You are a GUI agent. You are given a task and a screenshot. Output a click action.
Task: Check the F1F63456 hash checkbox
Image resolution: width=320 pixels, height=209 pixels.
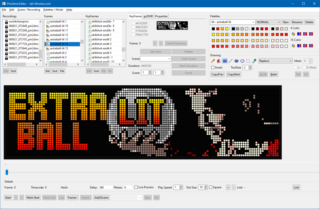click(x=133, y=31)
